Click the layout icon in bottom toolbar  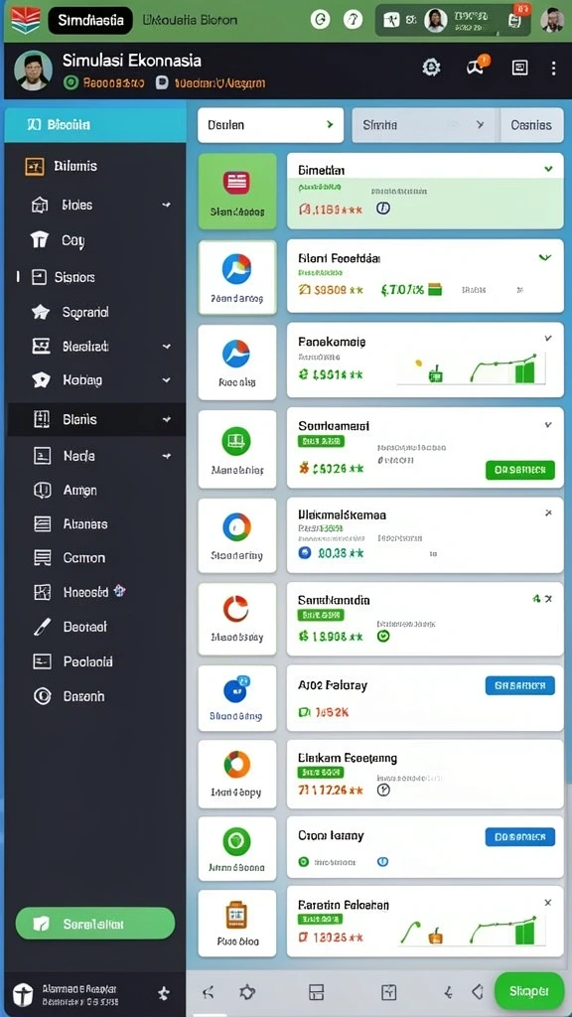click(x=317, y=992)
